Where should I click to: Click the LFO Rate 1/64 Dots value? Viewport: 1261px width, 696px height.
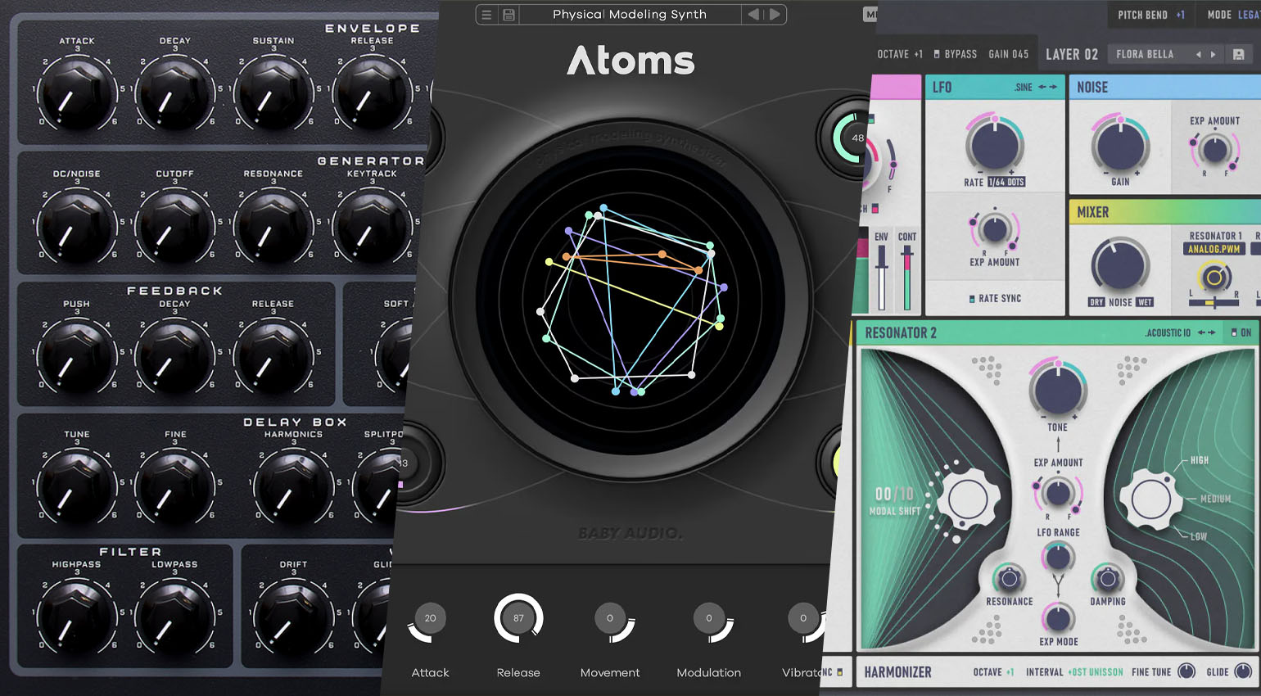click(x=1006, y=182)
